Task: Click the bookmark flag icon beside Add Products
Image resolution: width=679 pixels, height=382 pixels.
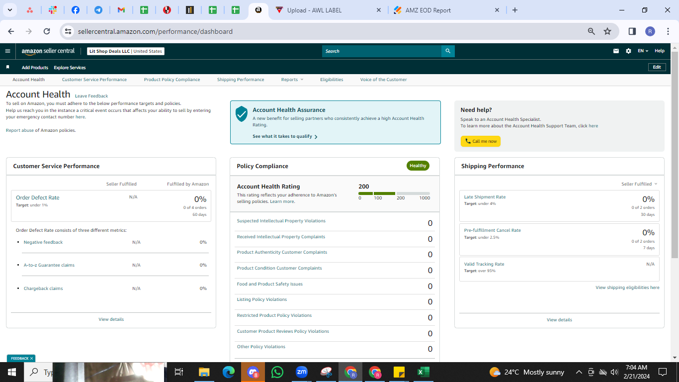Action: point(7,67)
